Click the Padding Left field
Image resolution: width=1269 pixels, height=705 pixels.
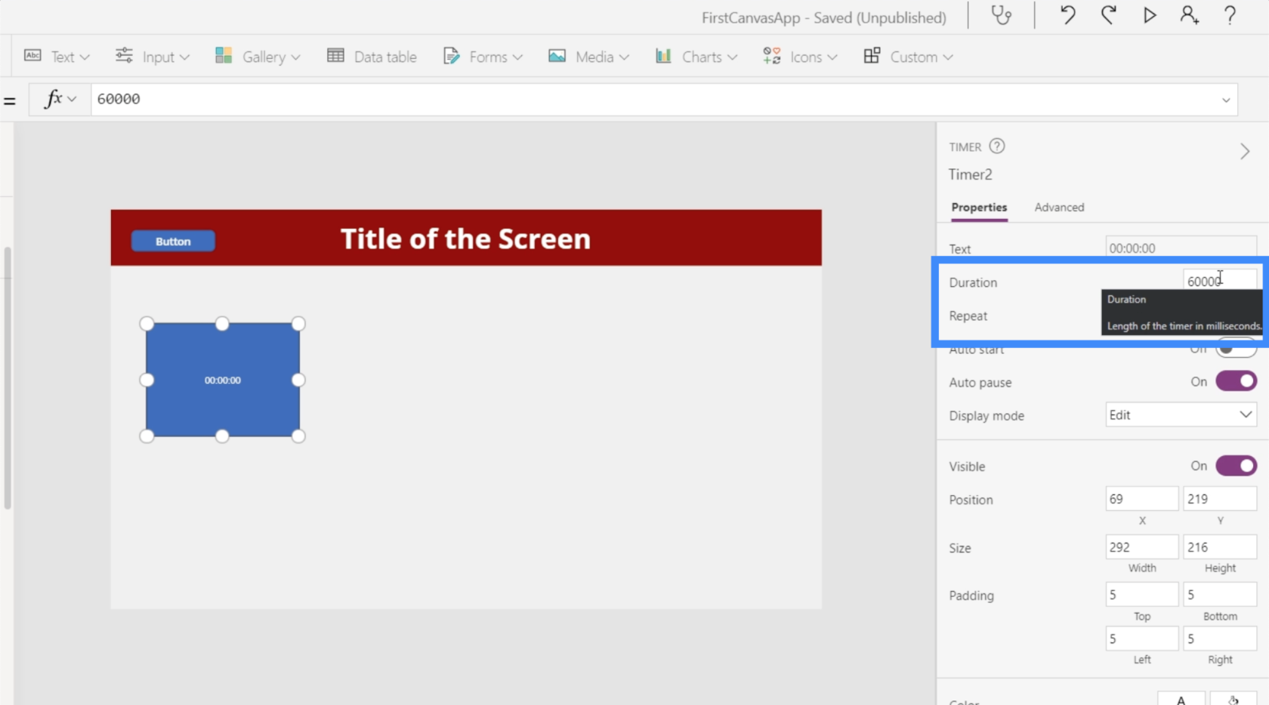[1141, 639]
